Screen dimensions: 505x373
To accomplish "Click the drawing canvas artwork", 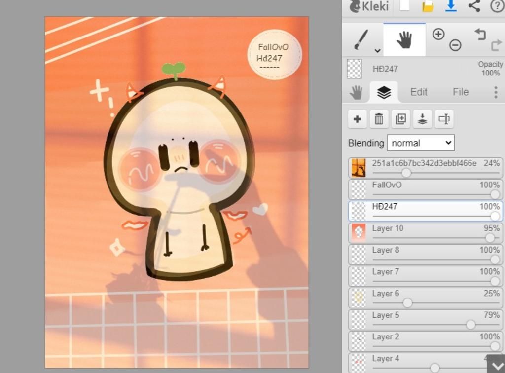I will pos(177,192).
